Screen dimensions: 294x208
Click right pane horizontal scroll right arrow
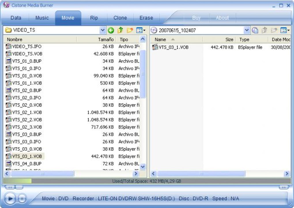coord(287,174)
